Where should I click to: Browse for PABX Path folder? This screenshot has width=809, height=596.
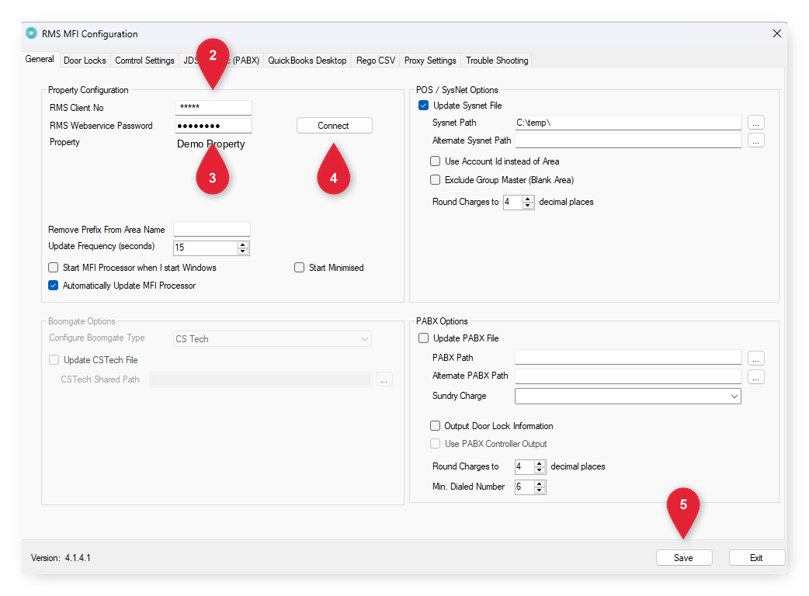click(755, 359)
